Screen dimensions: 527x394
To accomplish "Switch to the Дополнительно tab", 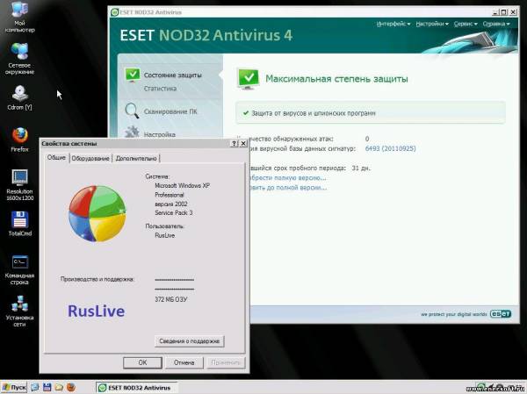I will point(136,158).
